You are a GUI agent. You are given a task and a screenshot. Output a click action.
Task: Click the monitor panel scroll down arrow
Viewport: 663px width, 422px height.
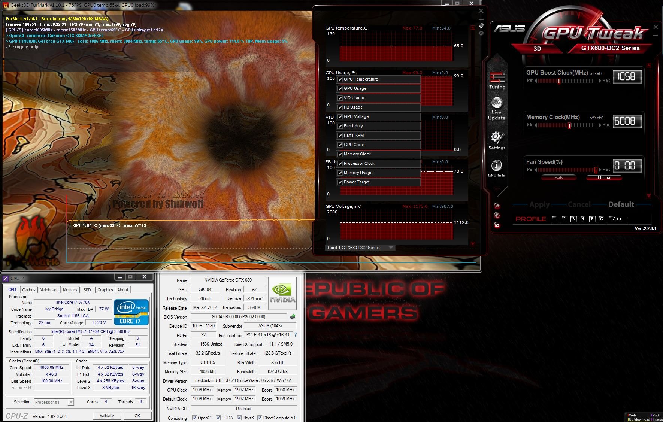tap(473, 244)
